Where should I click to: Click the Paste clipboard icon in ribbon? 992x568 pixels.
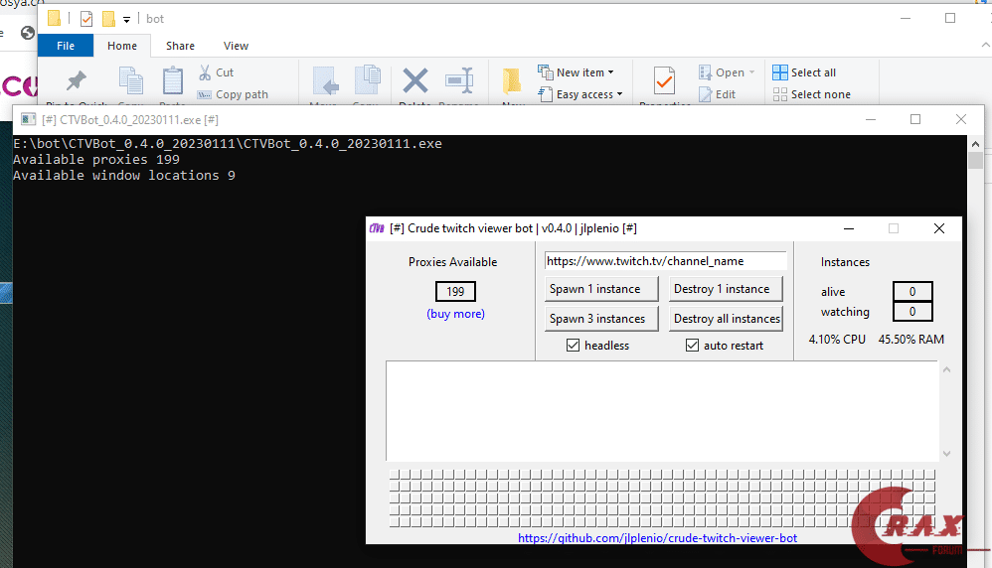(x=172, y=80)
